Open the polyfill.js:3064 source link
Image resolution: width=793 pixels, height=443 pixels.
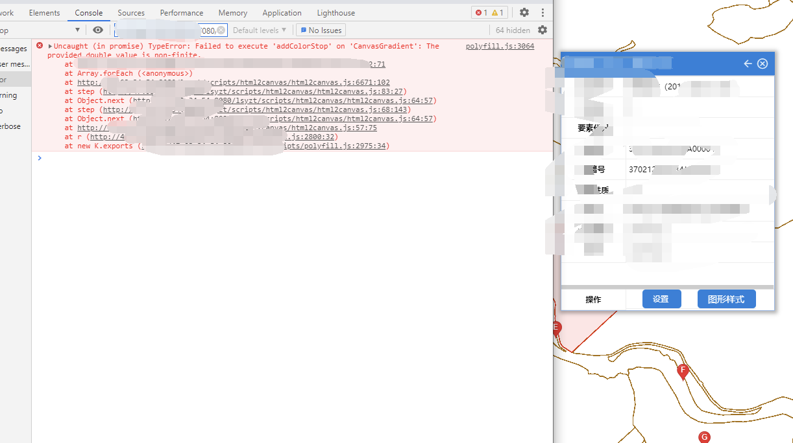coord(500,46)
